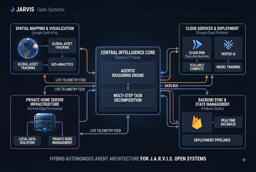
Task: Click the "Central Intelligence Core" heading
Action: pos(128,52)
